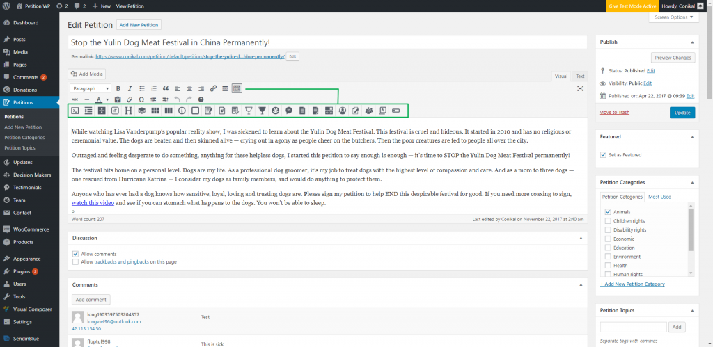Viewport: 713px width, 347px height.
Task: Enable distraction-free writing mode icon
Action: [x=581, y=88]
